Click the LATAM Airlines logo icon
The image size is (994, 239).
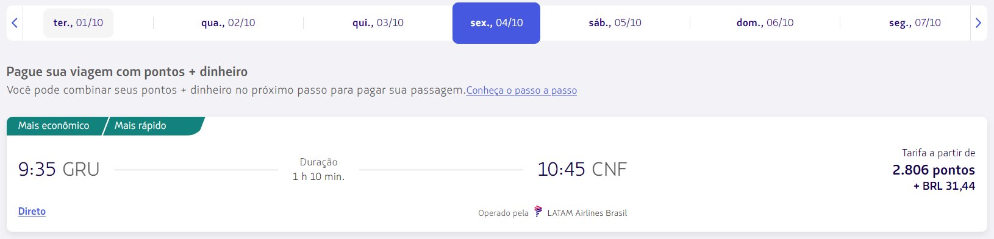538,212
